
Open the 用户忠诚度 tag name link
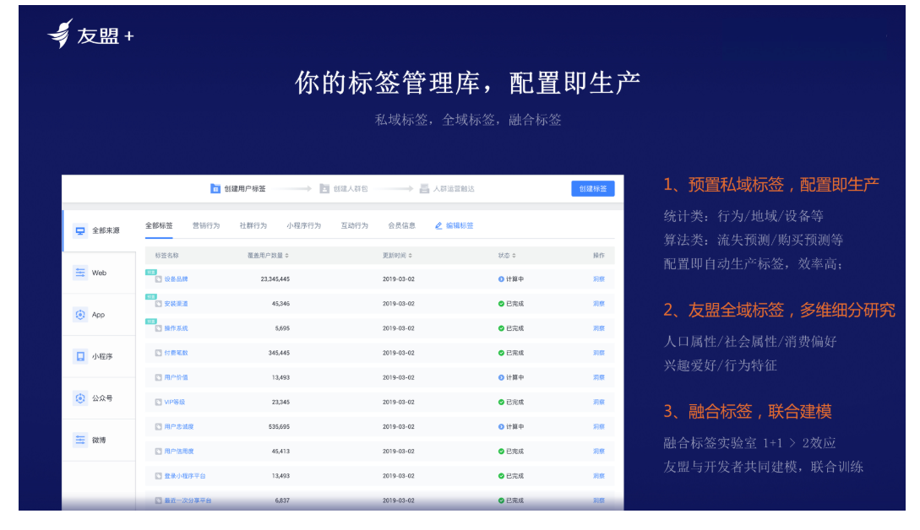pos(177,427)
